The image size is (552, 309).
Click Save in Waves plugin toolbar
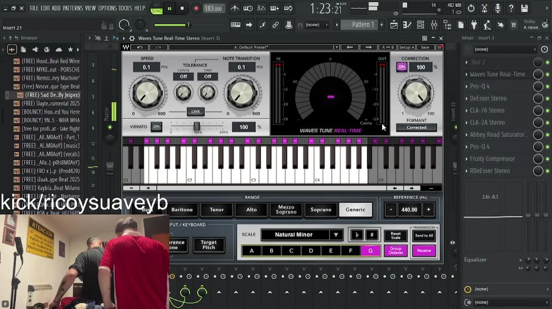pyautogui.click(x=425, y=47)
